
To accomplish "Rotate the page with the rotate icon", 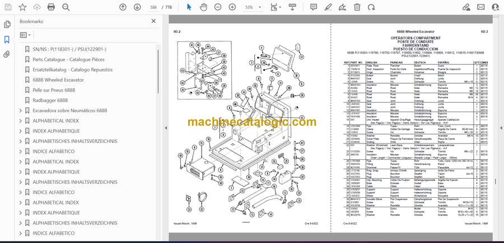I will point(371,7).
